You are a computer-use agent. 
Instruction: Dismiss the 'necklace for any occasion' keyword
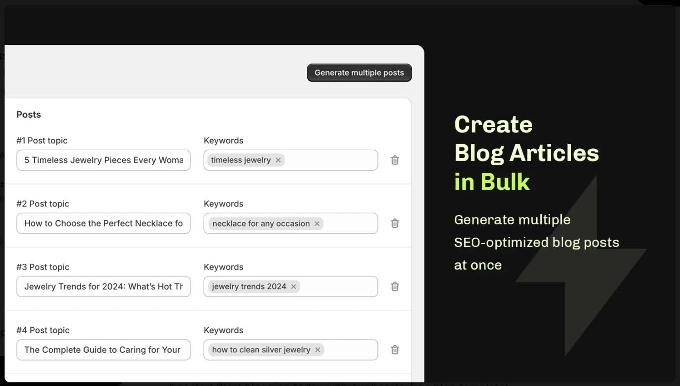pos(317,223)
